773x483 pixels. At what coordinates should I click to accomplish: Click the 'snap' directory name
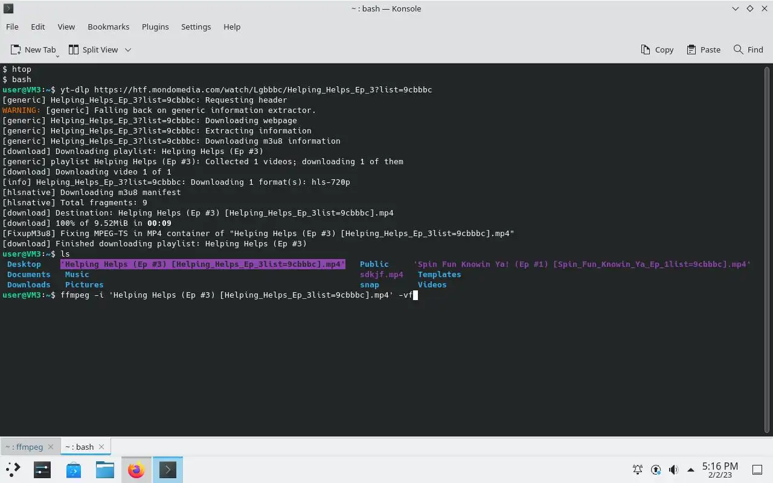[370, 284]
